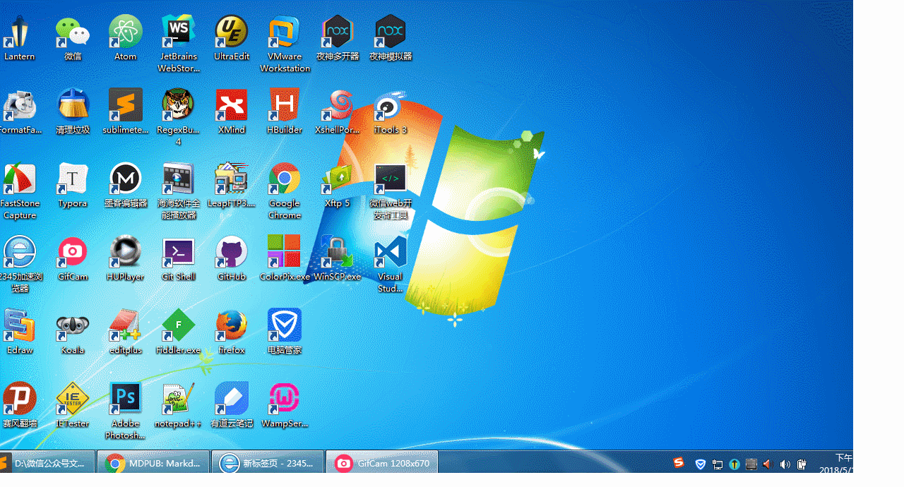
Task: Select the UltraEdit desktop icon
Action: click(x=232, y=38)
